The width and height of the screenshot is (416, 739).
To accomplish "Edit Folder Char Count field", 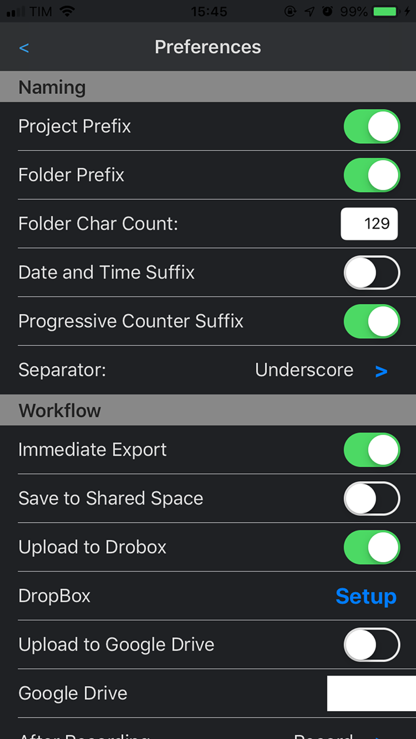I will (x=369, y=224).
